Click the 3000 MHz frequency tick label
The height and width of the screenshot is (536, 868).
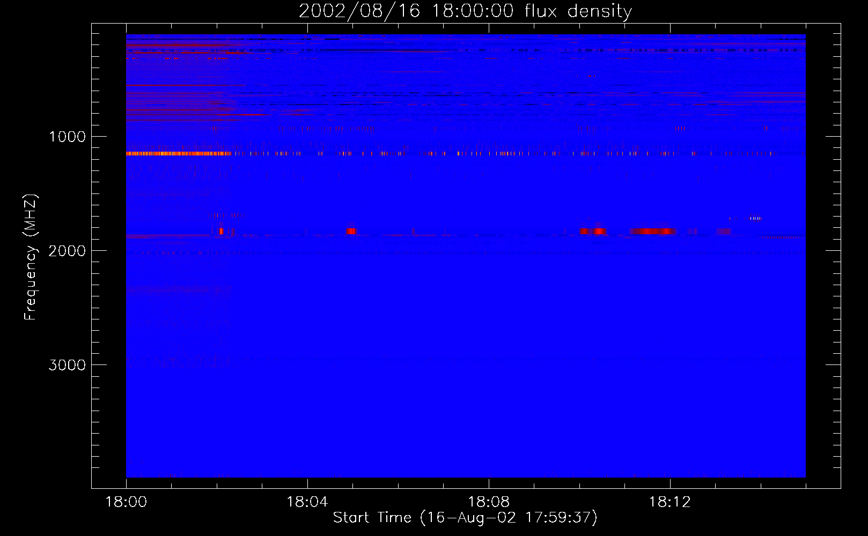67,365
